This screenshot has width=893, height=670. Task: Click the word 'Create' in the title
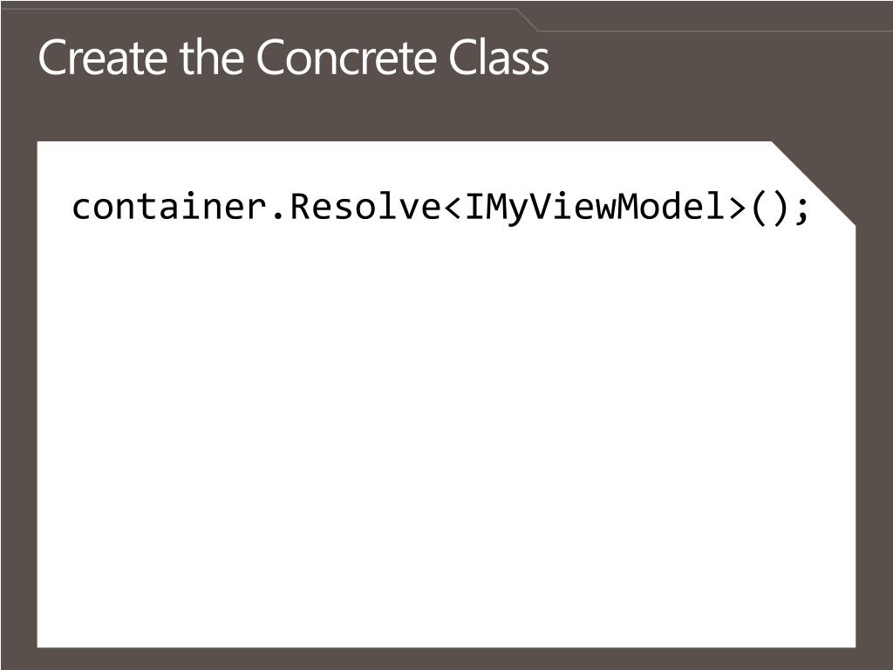pos(103,58)
